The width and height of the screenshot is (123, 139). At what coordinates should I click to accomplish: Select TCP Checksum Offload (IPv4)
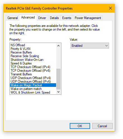click(33, 67)
